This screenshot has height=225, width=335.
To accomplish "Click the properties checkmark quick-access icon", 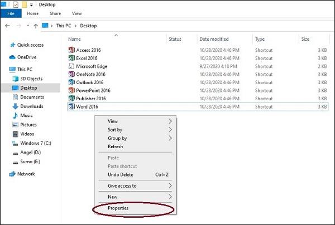I will pos(16,4).
